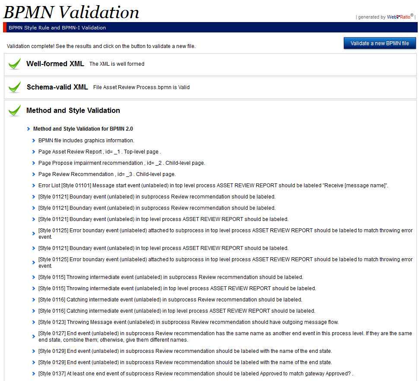Click the BPMN Validation page title
The width and height of the screenshot is (419, 381).
click(71, 12)
